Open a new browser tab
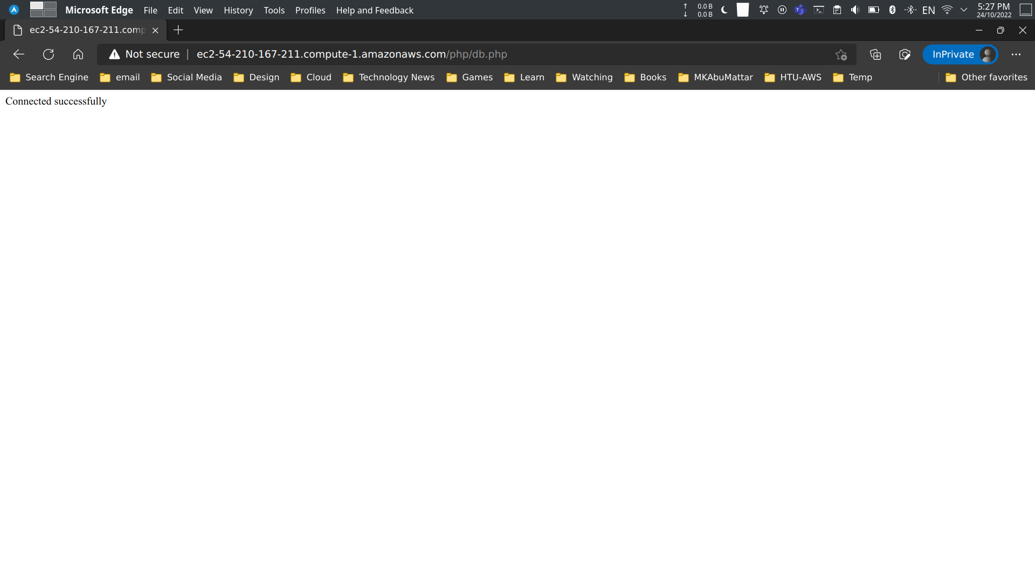The image size is (1035, 582). click(178, 30)
